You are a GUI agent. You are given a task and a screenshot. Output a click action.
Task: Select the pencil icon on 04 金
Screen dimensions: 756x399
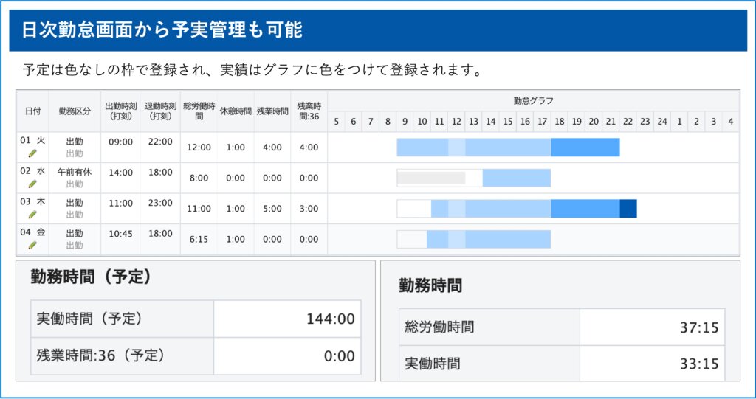[32, 245]
